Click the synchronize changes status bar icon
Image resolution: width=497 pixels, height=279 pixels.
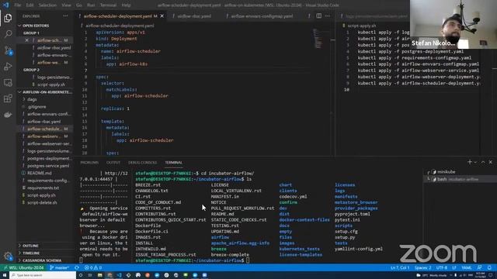(77, 267)
